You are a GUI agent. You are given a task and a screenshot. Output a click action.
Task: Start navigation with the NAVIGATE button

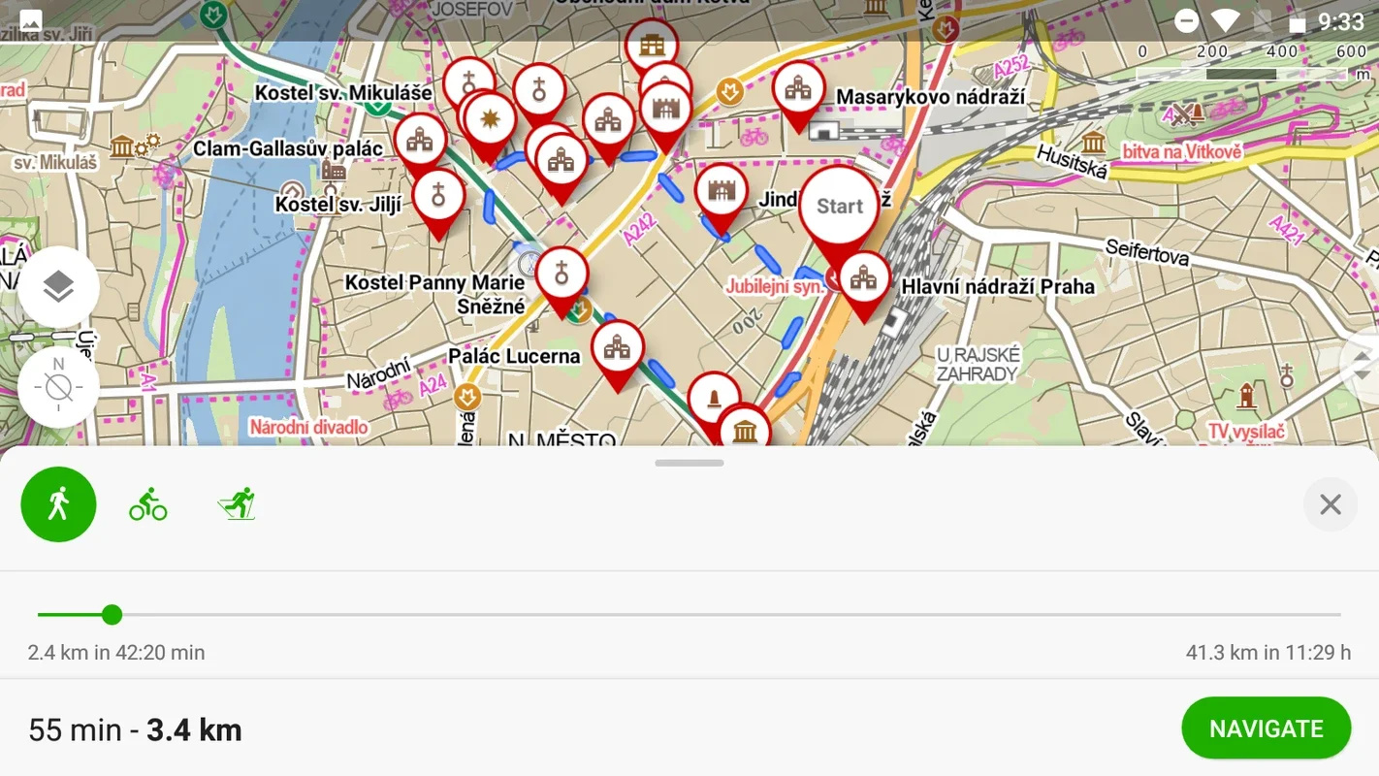tap(1266, 728)
